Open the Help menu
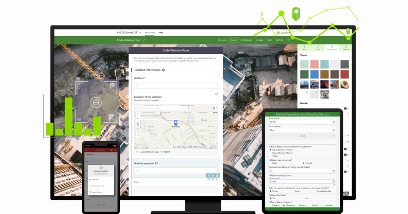 point(161,33)
